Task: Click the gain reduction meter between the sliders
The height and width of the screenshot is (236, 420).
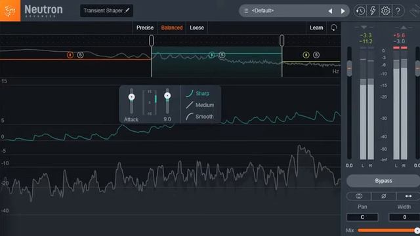Action: (150, 102)
